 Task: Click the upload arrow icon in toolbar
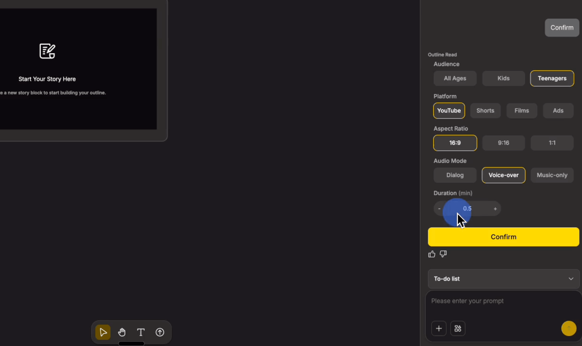click(160, 332)
